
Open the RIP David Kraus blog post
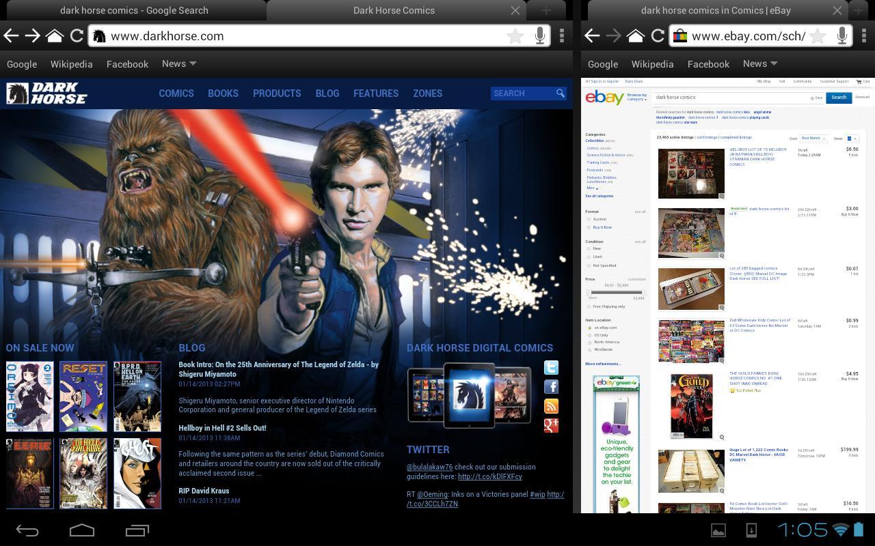click(204, 491)
